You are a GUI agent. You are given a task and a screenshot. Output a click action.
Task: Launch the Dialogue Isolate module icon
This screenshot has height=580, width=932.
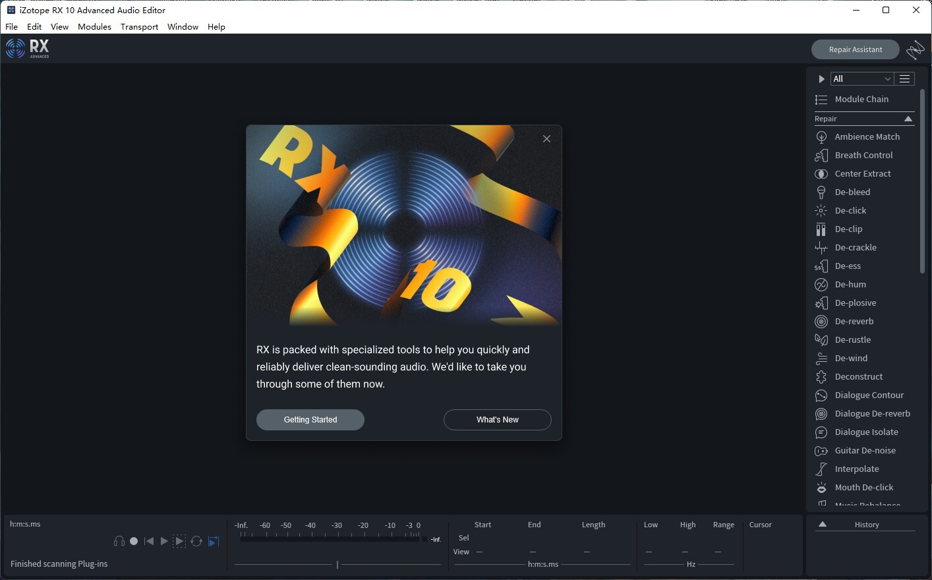point(821,432)
